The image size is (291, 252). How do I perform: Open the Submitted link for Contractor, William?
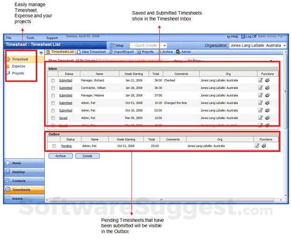tap(66, 88)
